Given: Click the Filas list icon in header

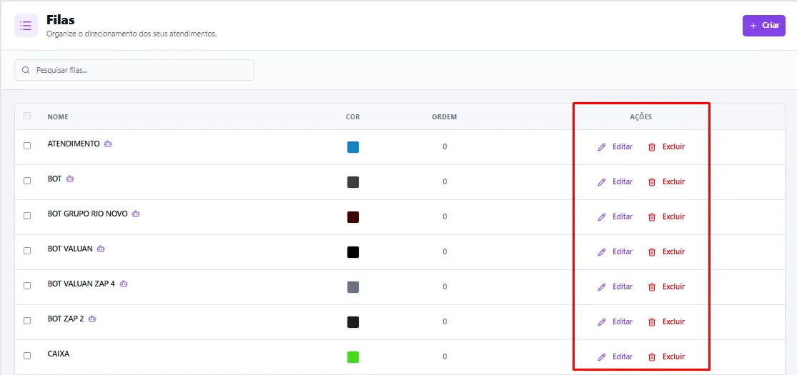Looking at the screenshot, I should click(x=26, y=26).
